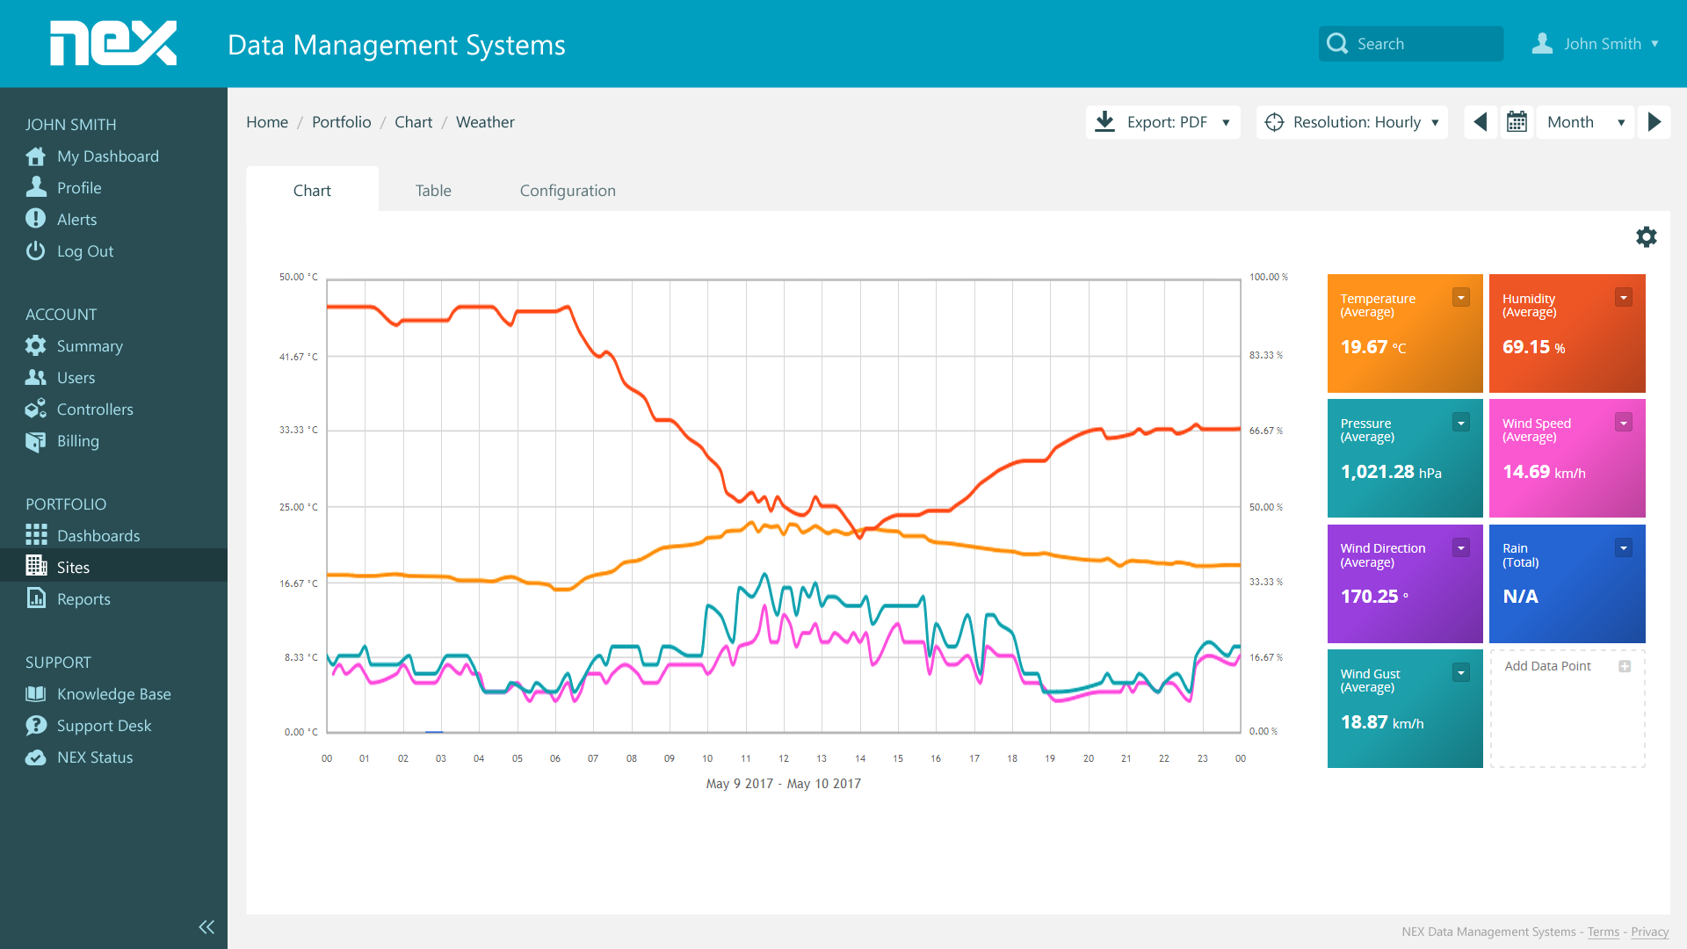Open the Reports section

(x=83, y=598)
